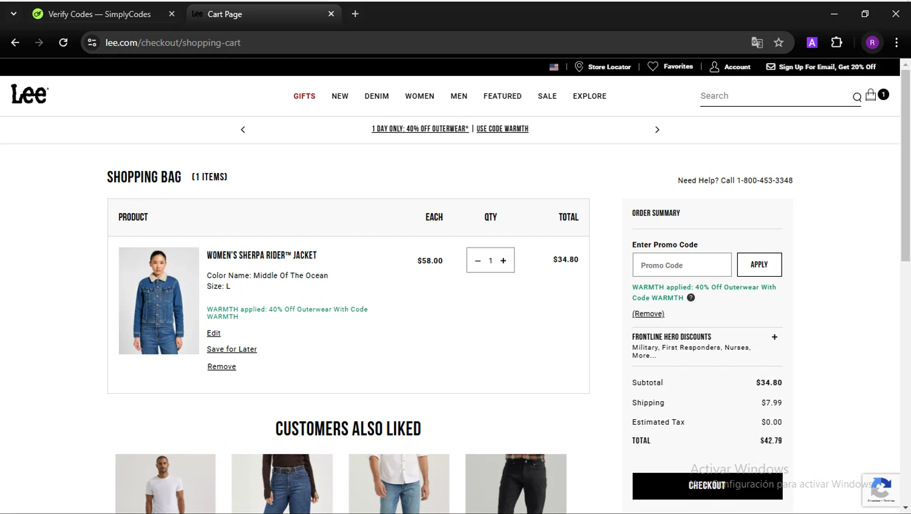
Task: Click Edit for the jacket item
Action: point(214,333)
